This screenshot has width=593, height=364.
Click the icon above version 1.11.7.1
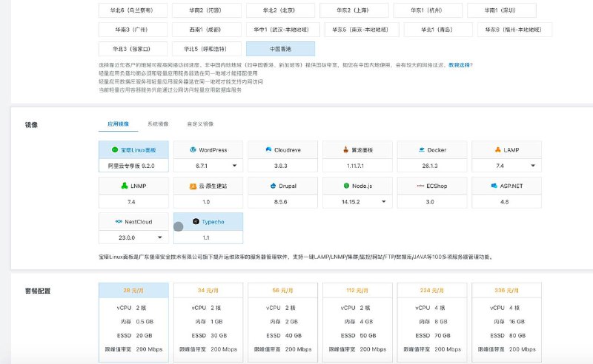[345, 150]
